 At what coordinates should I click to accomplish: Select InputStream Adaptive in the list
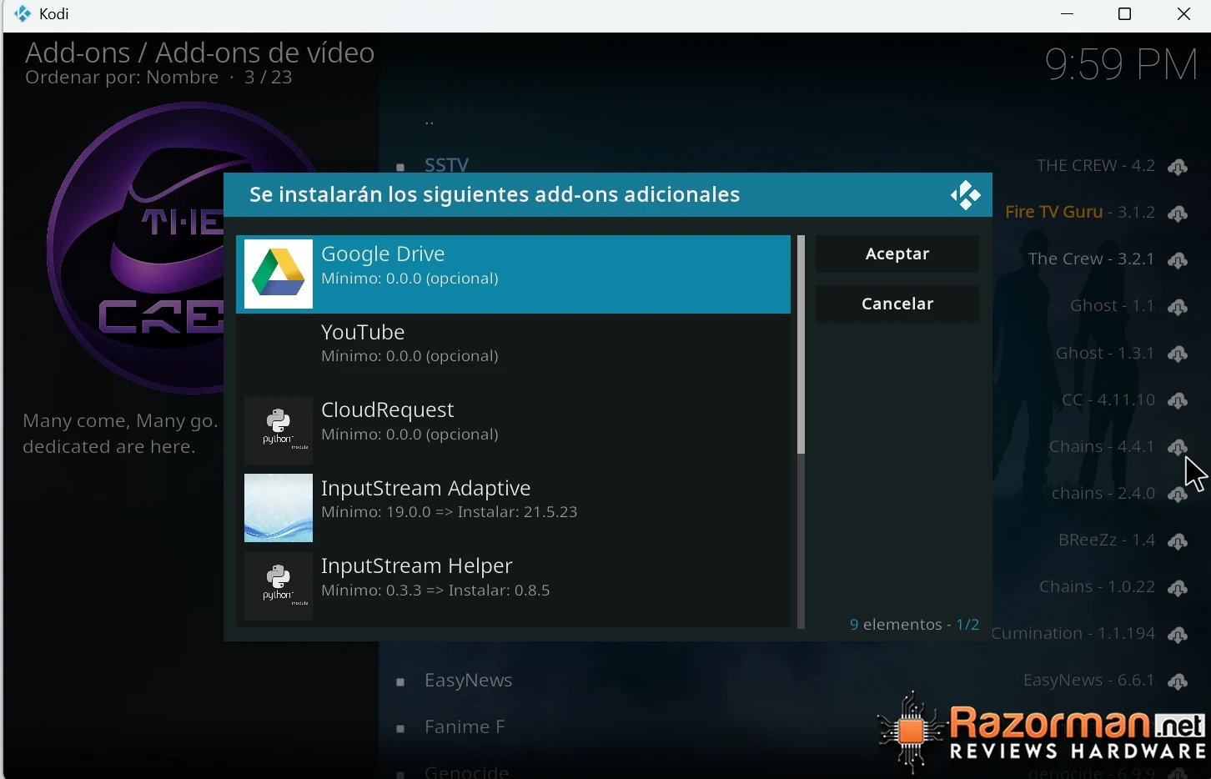(x=513, y=508)
